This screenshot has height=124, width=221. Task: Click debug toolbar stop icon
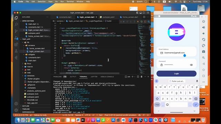coord(145,22)
